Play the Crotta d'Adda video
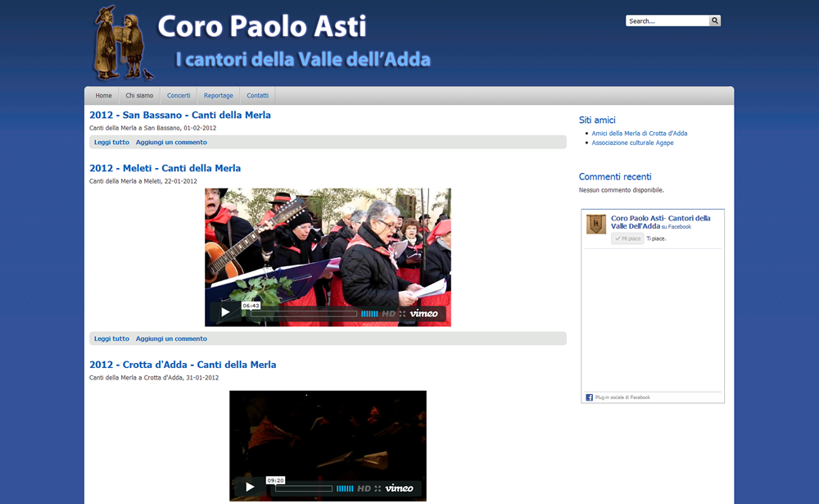Viewport: 819px width, 504px height. coord(250,488)
